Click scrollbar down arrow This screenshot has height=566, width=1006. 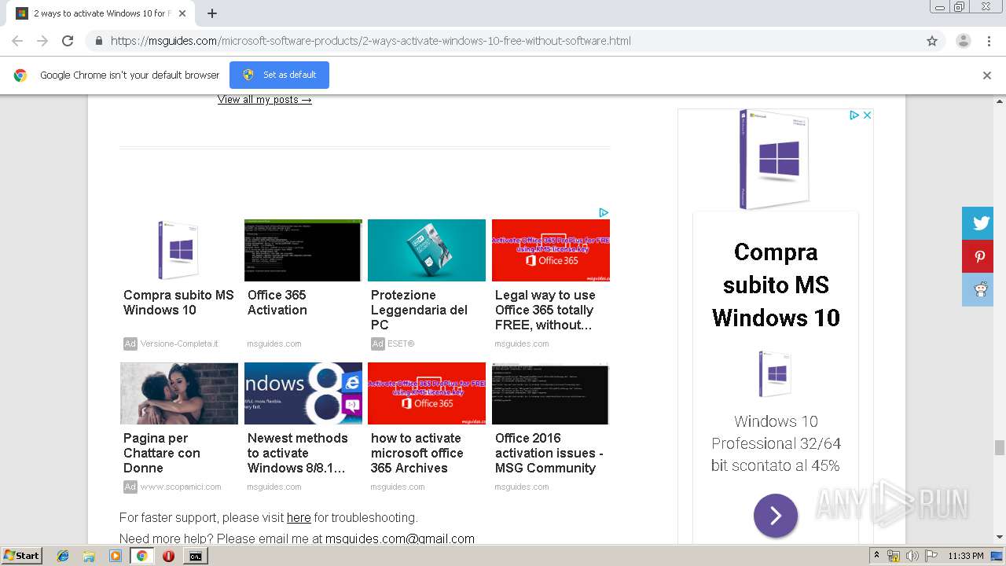click(x=1000, y=537)
